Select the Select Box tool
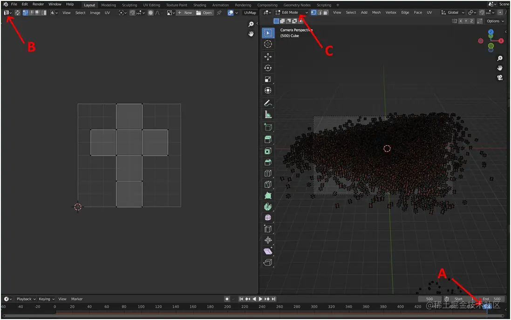Screen dimensions: 511x320 tap(268, 33)
